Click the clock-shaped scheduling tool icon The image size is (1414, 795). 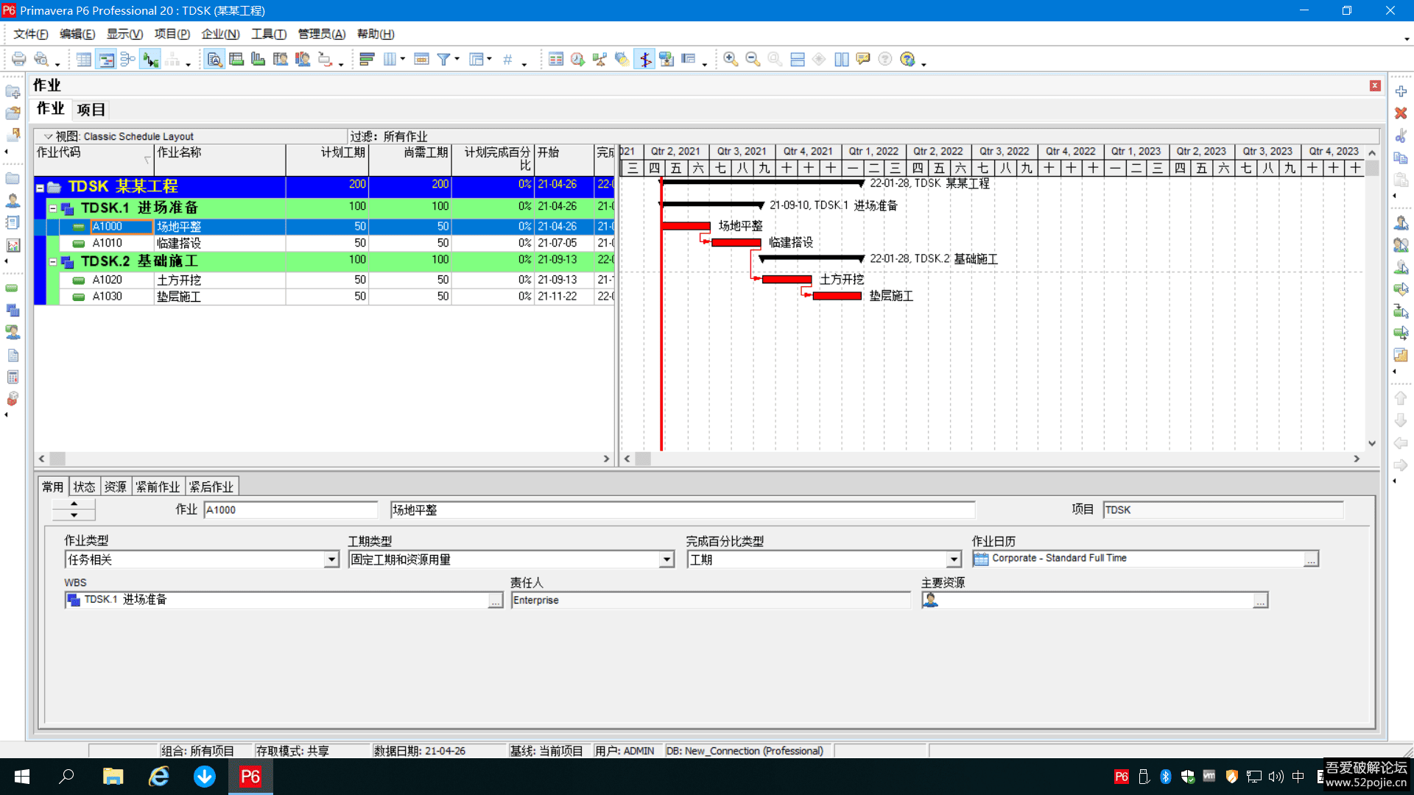click(578, 60)
